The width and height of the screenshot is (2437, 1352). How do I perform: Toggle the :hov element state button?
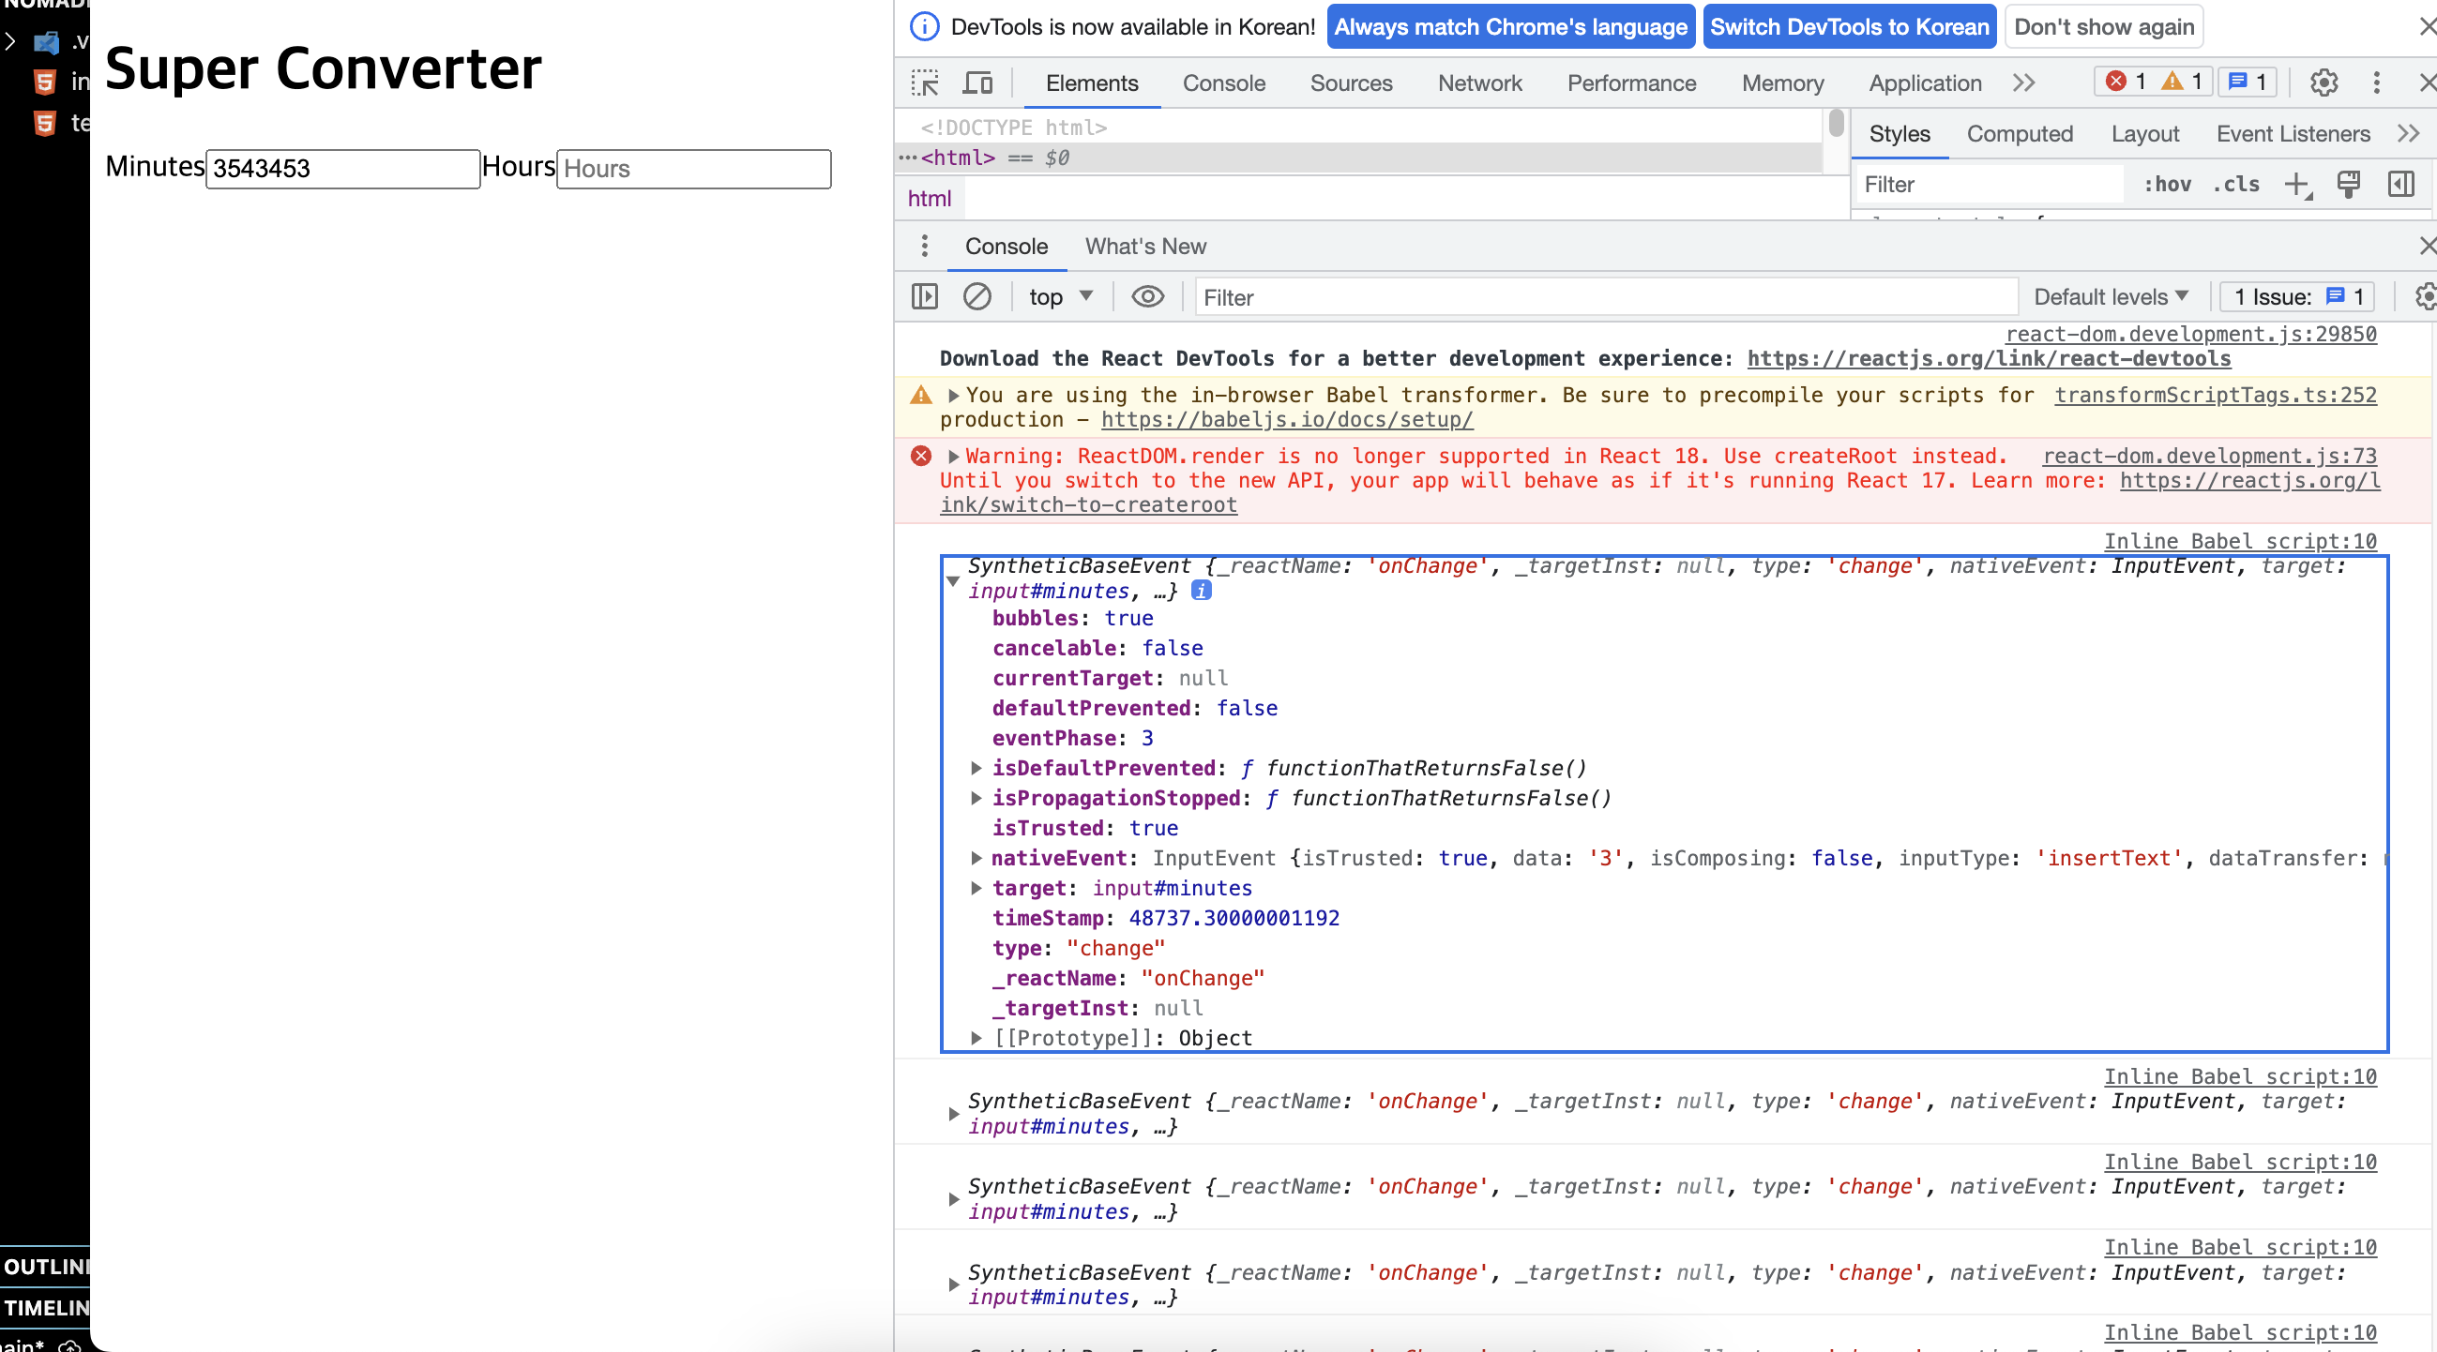[x=2168, y=185]
